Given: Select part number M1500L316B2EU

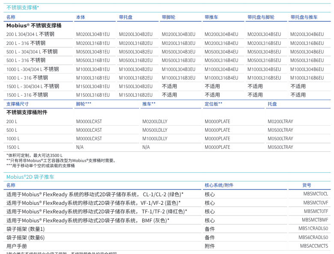Looking at the screenshot, I should [135, 95].
